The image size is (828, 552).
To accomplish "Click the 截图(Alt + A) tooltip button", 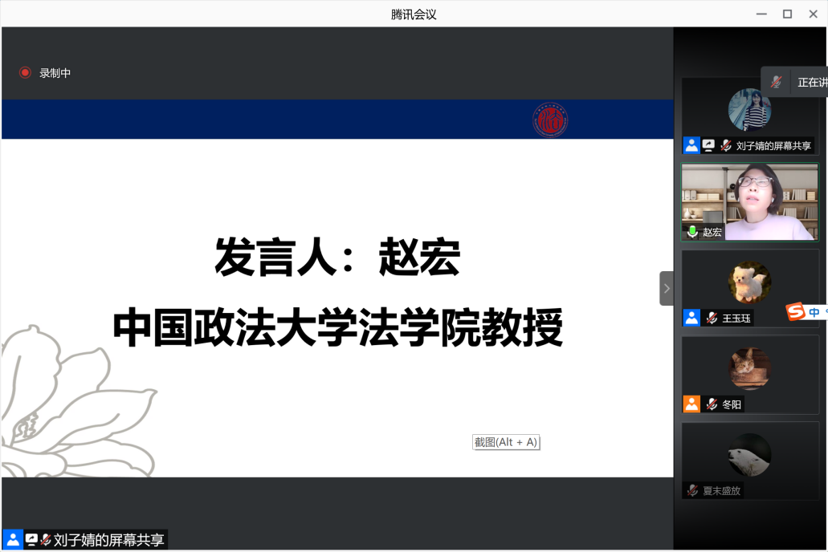I will click(506, 442).
